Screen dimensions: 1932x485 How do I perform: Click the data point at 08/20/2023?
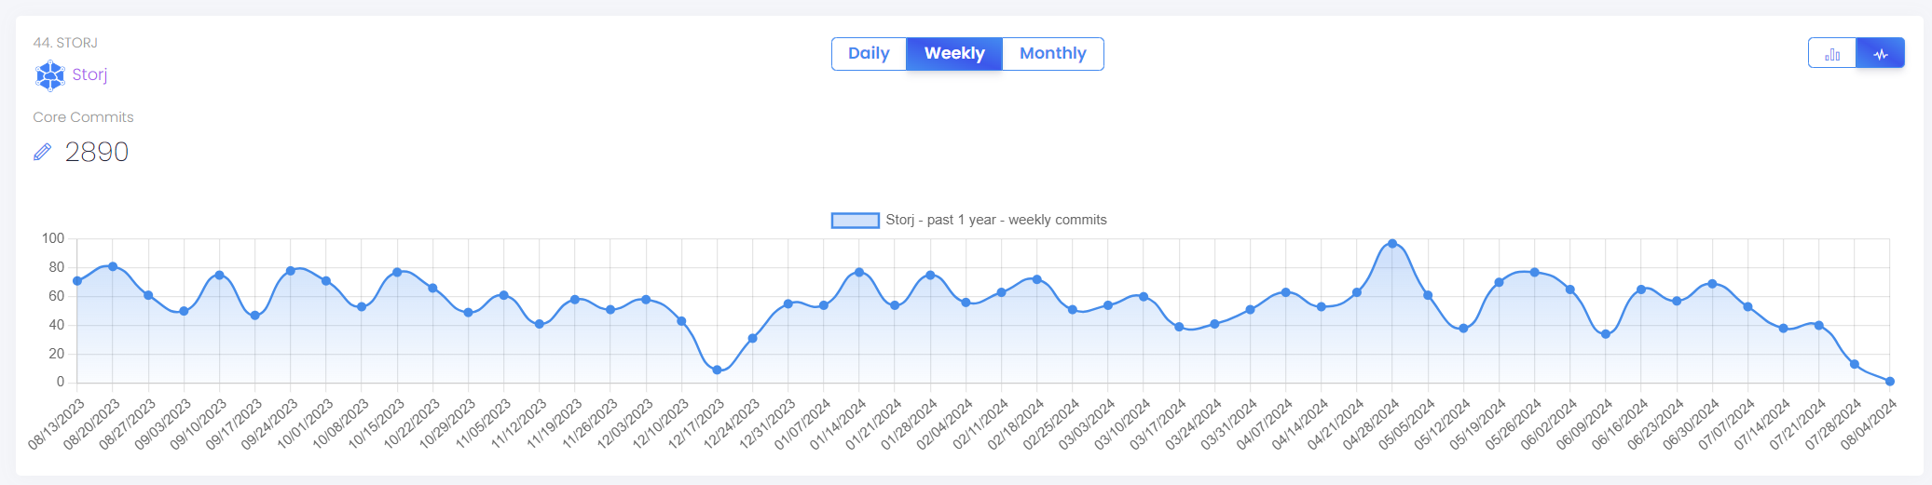pos(113,266)
